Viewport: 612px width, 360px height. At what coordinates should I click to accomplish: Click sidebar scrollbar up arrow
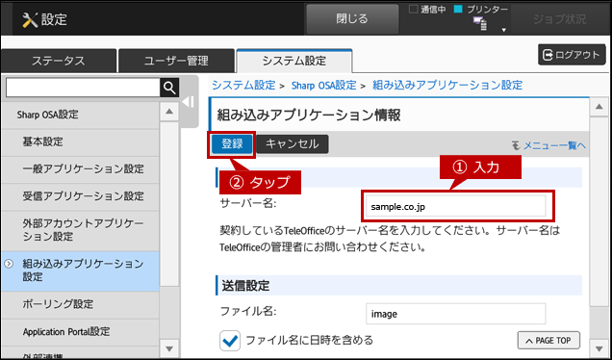click(169, 112)
